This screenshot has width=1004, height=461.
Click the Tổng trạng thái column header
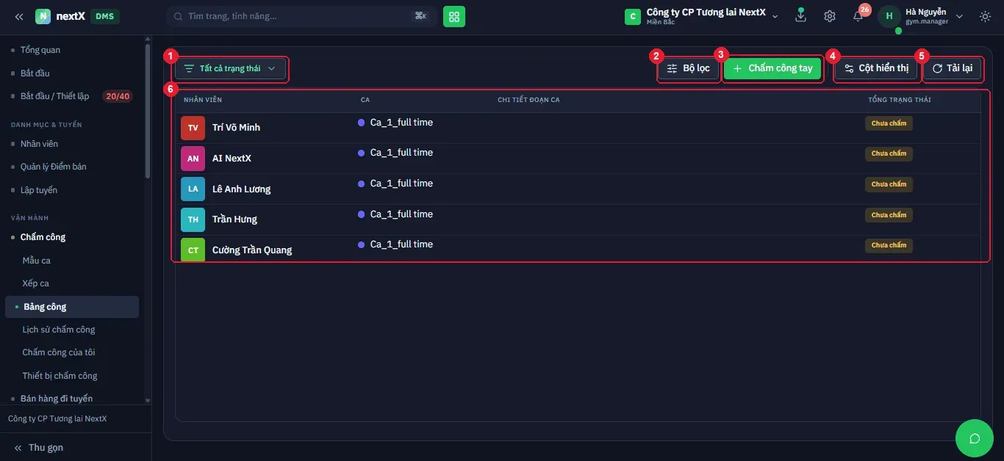(x=900, y=100)
